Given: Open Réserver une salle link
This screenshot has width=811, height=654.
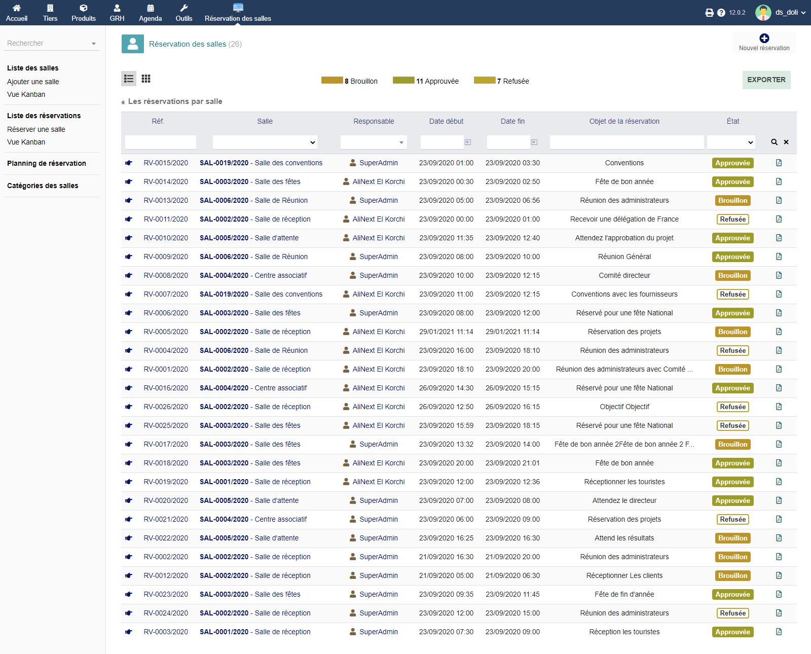Looking at the screenshot, I should pos(36,129).
